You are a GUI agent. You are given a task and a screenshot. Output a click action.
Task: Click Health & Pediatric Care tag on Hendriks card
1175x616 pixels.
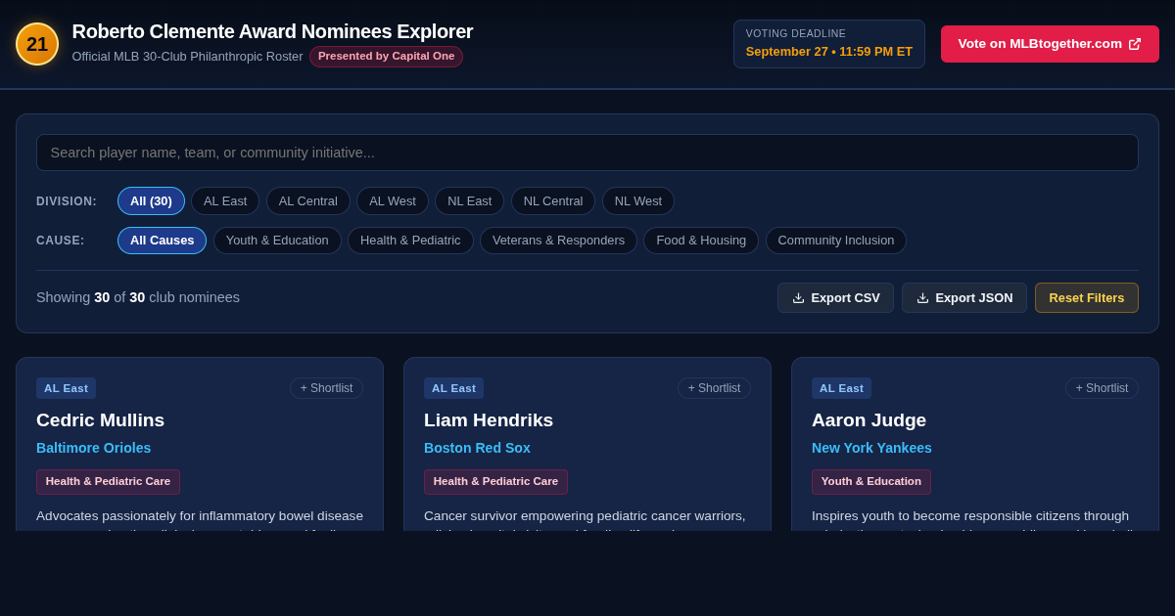(x=495, y=482)
